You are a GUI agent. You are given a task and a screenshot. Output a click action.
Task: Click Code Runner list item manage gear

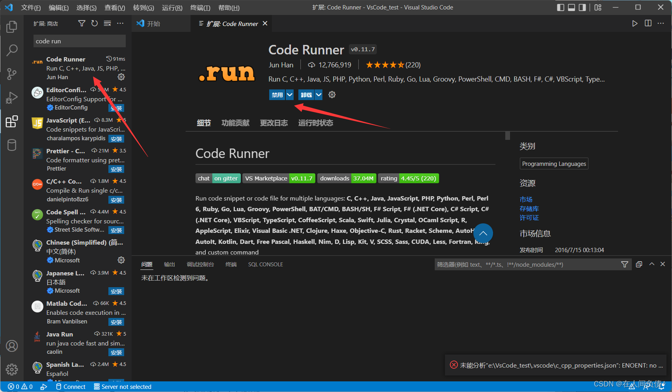pyautogui.click(x=121, y=77)
